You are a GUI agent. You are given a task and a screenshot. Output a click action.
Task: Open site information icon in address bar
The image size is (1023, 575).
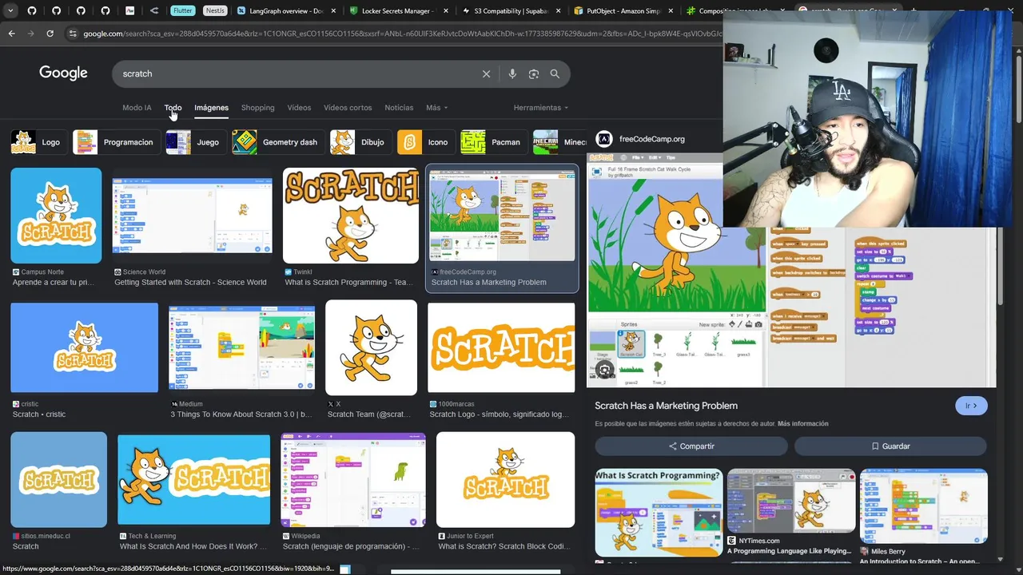[x=73, y=34]
